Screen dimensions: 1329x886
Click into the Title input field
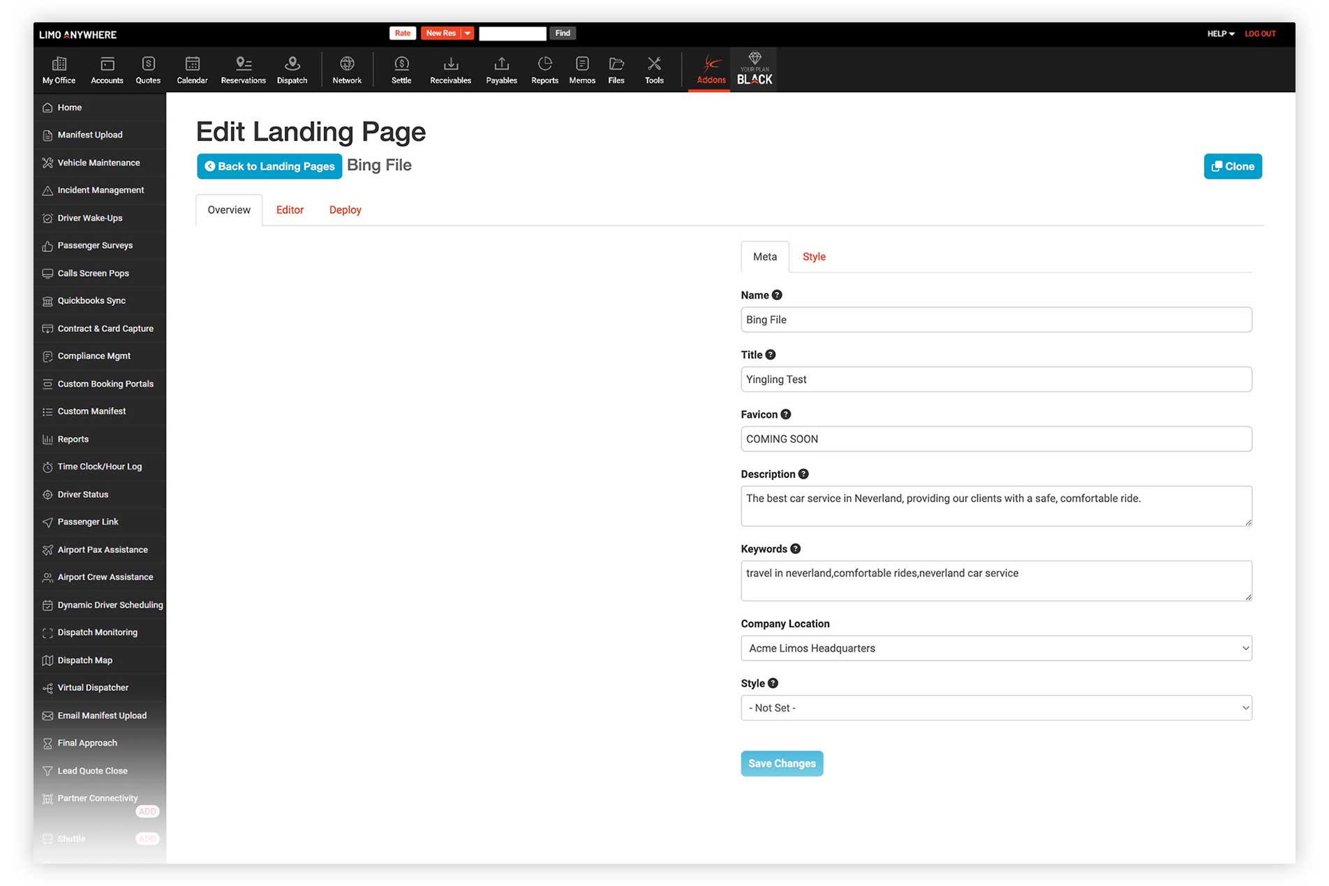pos(996,380)
